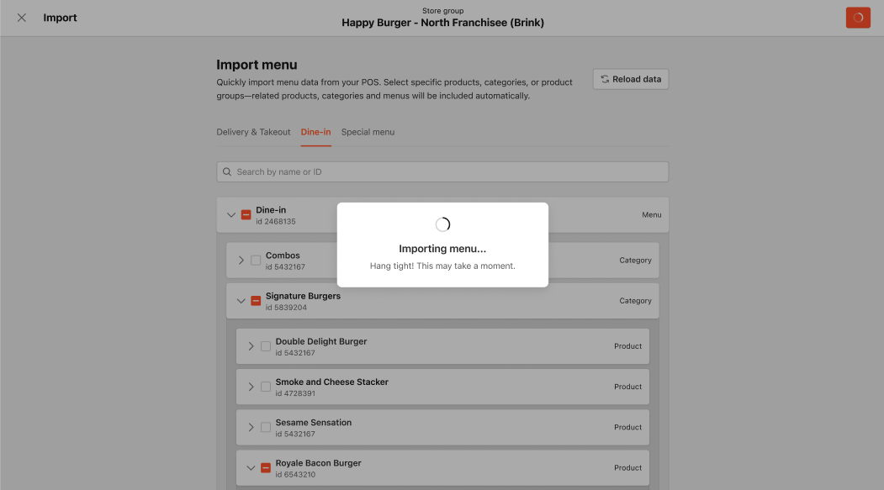Toggle the Royale Bacon Burger checkbox

266,468
